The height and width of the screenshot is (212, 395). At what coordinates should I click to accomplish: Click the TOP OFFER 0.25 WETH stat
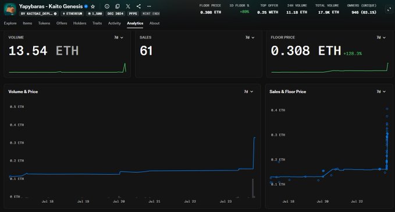tap(268, 9)
